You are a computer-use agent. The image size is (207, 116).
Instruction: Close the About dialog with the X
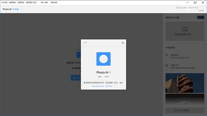click(123, 43)
